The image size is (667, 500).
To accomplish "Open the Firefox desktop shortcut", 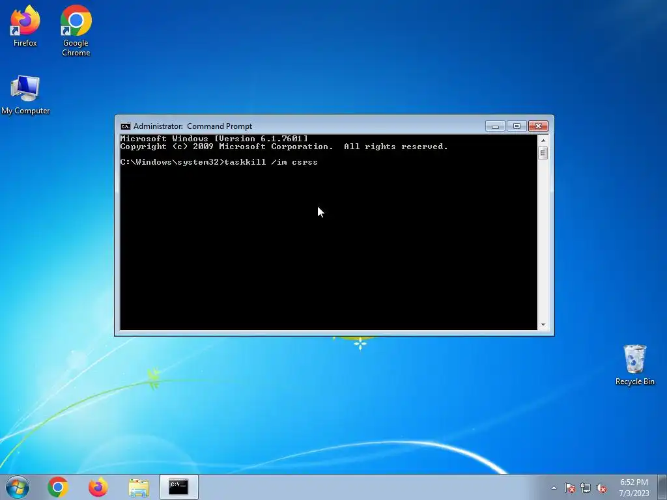I will point(25,25).
